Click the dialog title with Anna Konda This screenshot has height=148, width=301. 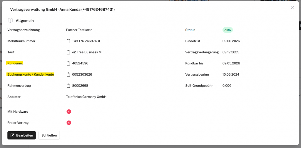click(62, 10)
